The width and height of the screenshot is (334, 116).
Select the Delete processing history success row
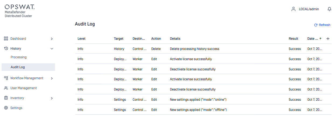tap(194, 49)
